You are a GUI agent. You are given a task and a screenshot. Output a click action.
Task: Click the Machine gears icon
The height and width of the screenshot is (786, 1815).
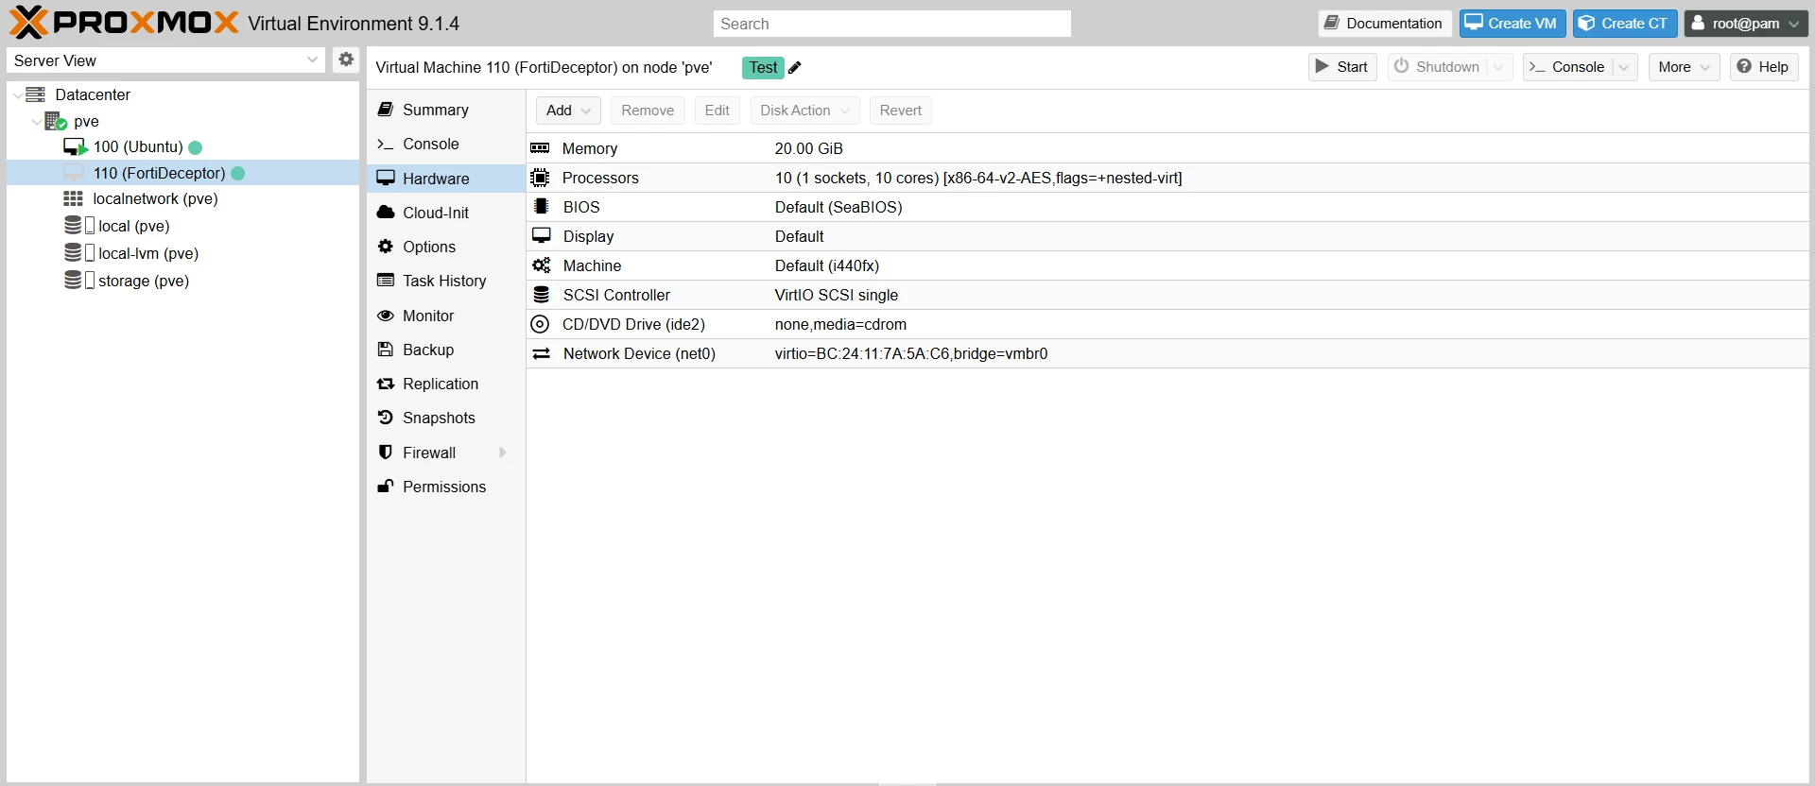point(542,265)
